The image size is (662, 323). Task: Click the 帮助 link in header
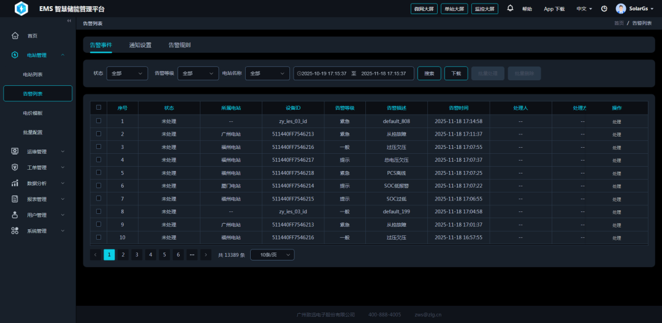coord(527,9)
